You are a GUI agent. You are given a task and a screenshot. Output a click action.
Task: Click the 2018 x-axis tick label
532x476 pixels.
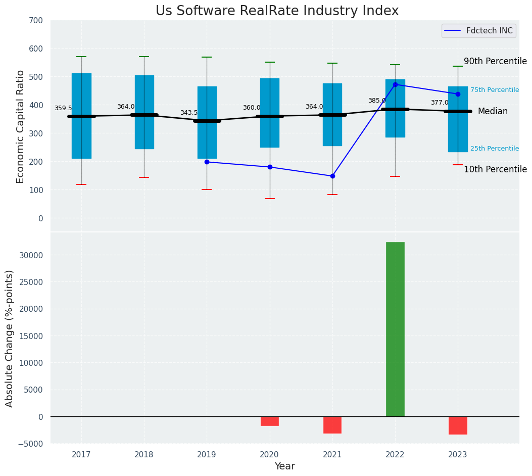pos(144,454)
